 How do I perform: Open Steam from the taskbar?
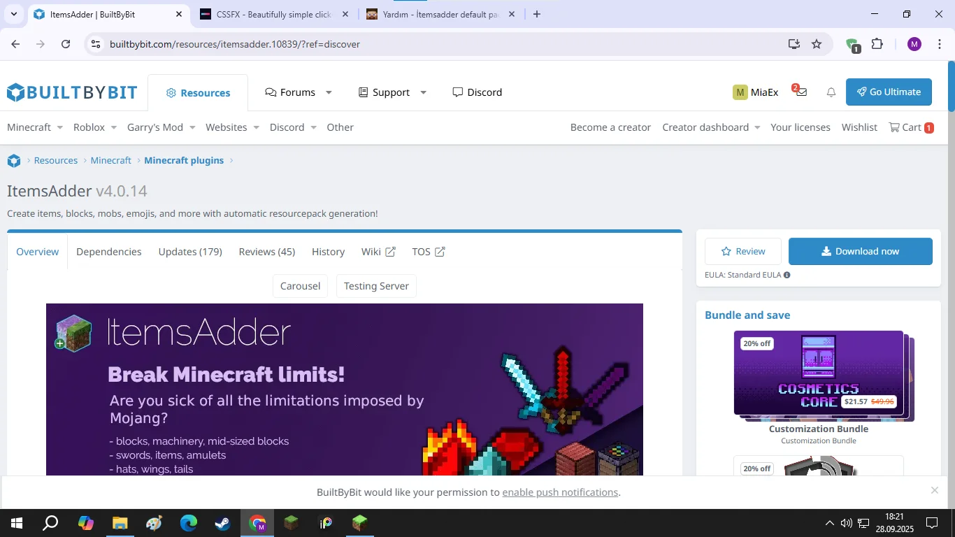[223, 523]
